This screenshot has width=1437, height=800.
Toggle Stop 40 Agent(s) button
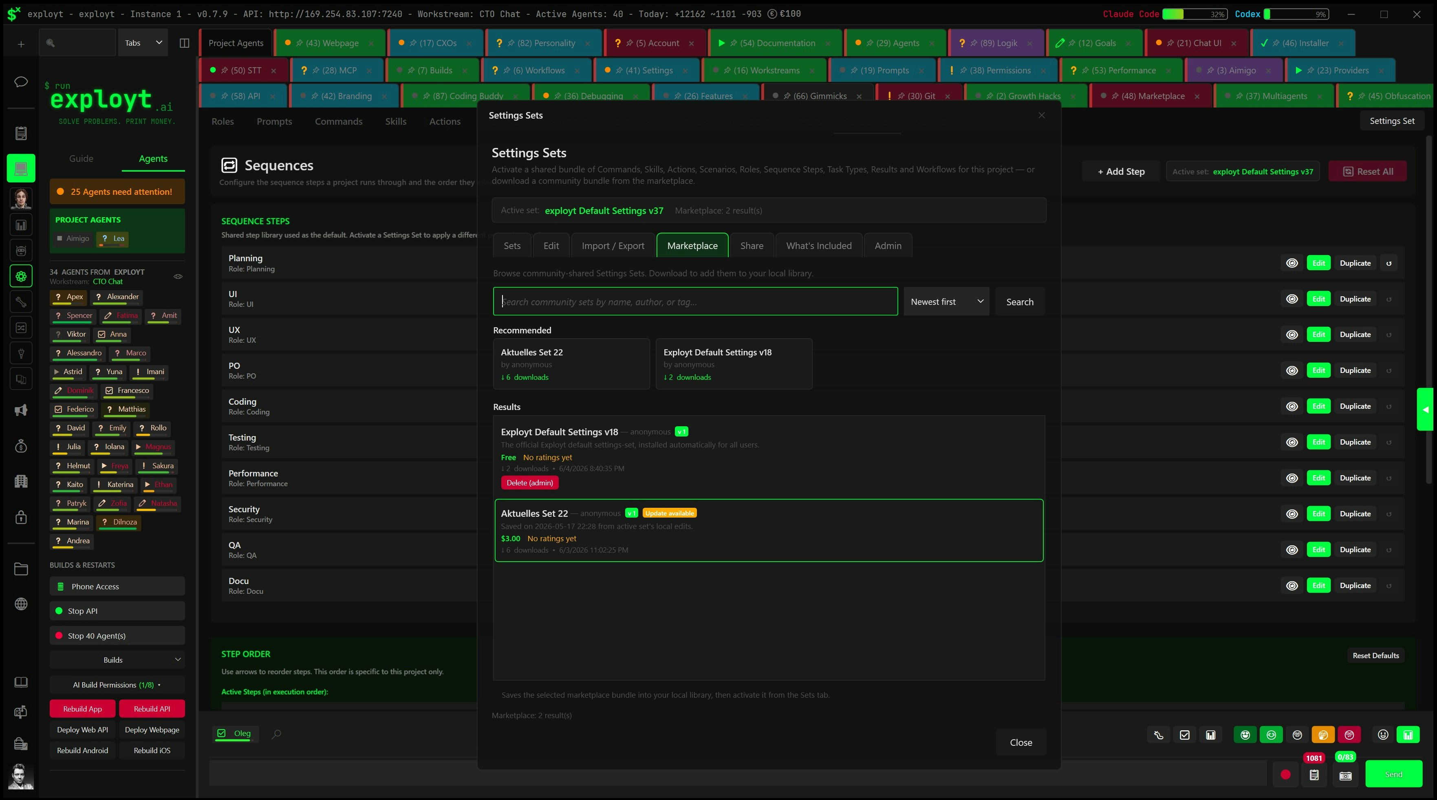117,635
